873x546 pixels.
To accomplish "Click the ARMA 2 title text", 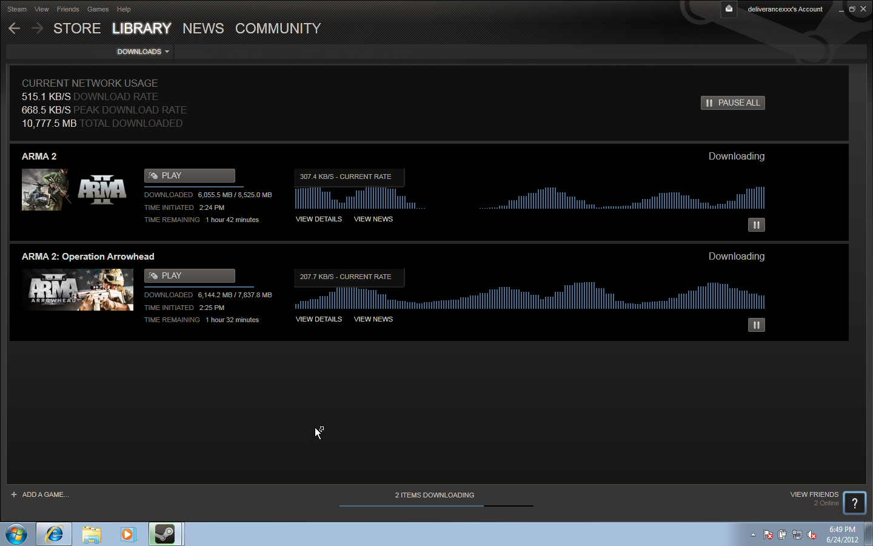I will [x=39, y=157].
